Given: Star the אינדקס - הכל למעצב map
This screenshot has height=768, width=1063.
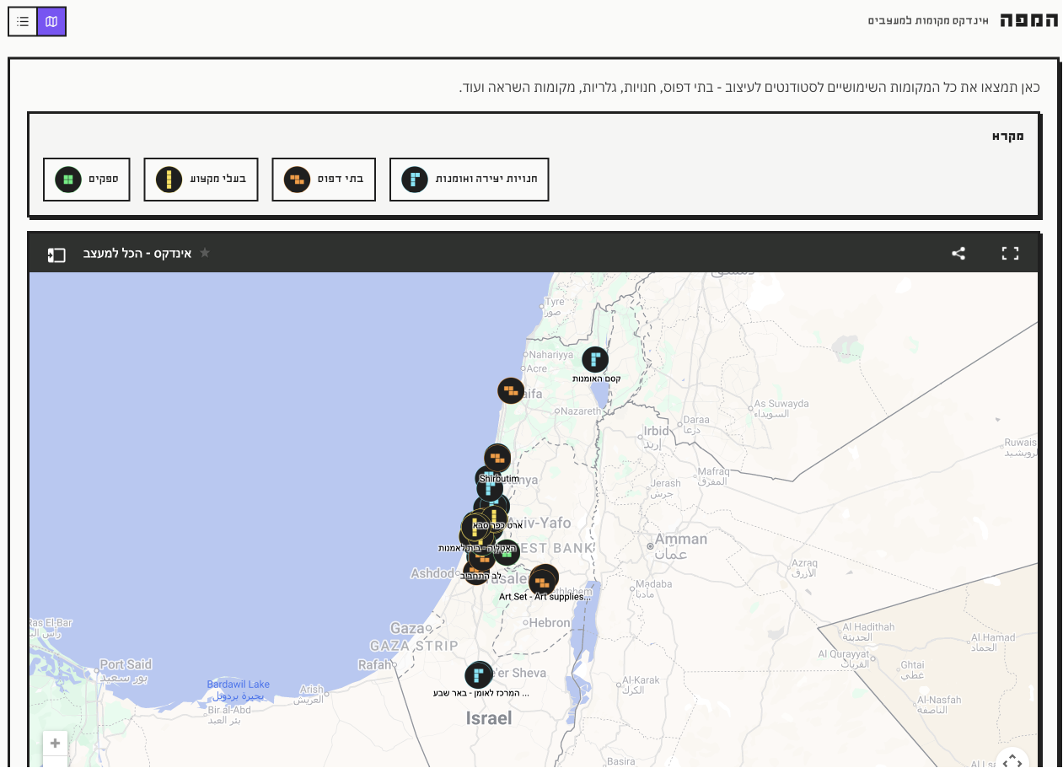Looking at the screenshot, I should (204, 254).
